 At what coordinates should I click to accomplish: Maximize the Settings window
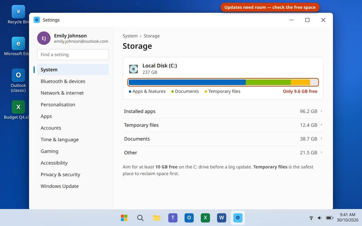coord(307,20)
